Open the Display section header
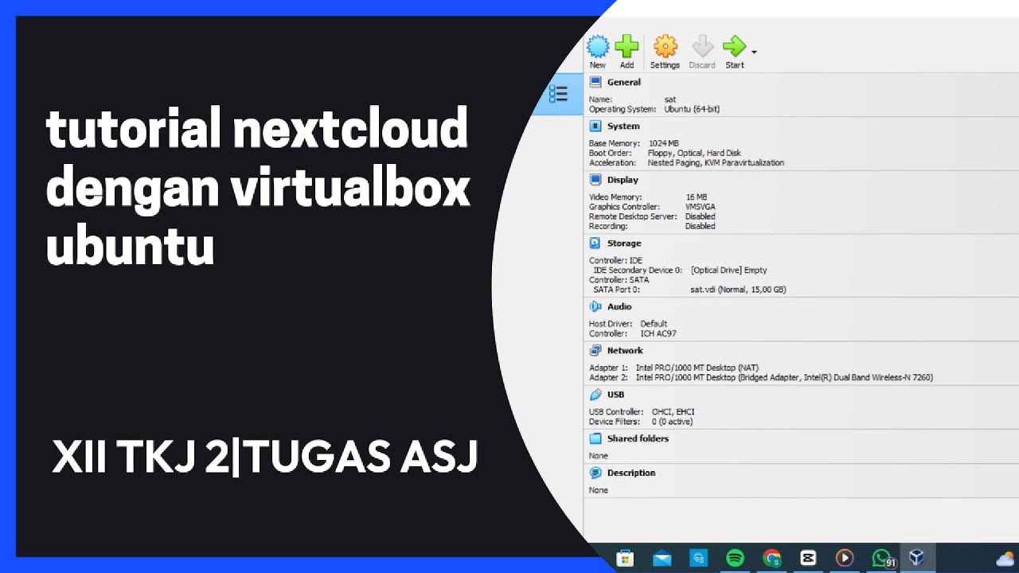The width and height of the screenshot is (1019, 573). pos(623,180)
